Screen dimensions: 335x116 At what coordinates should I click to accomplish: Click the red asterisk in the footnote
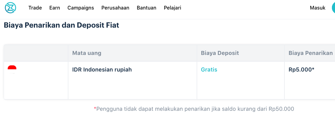(95, 108)
